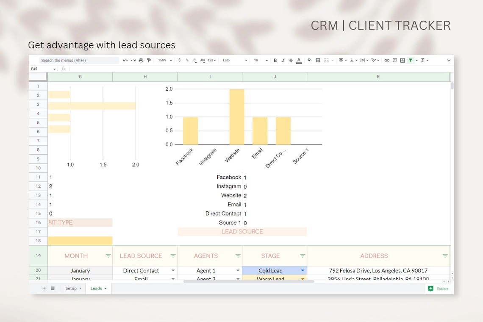The image size is (483, 322).
Task: Select the Paint format tool
Action: (149, 60)
